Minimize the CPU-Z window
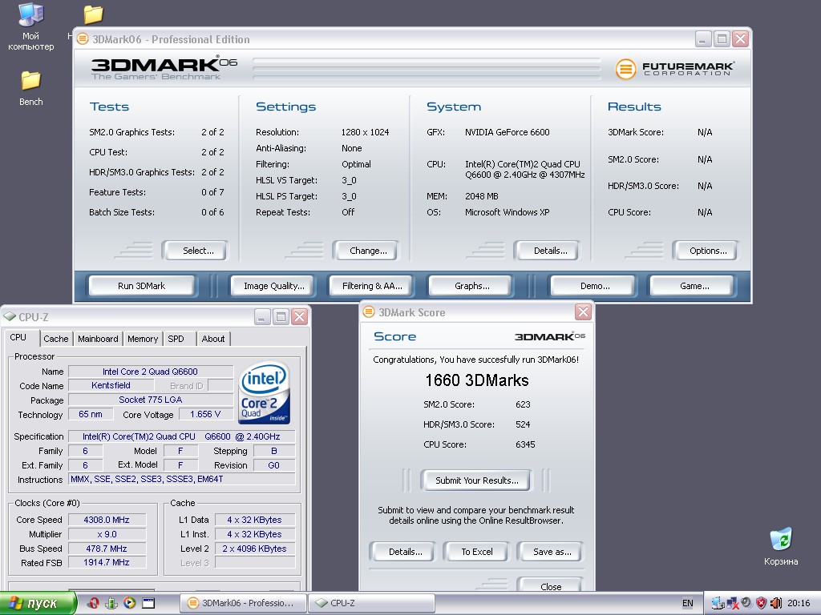The height and width of the screenshot is (615, 821). pos(262,316)
